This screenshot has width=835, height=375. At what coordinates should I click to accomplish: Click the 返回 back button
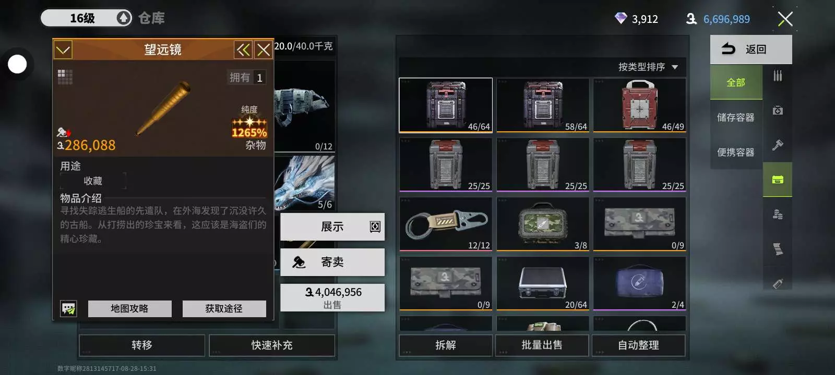[x=751, y=49]
